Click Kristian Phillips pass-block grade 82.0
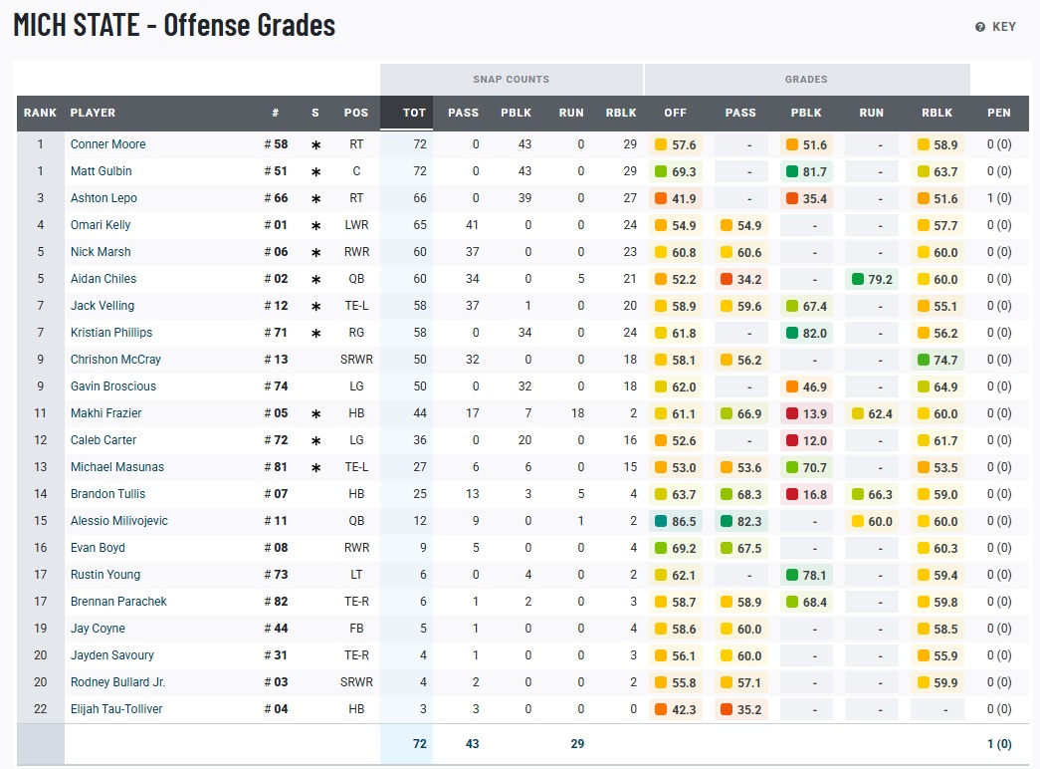This screenshot has height=769, width=1040. (x=806, y=333)
